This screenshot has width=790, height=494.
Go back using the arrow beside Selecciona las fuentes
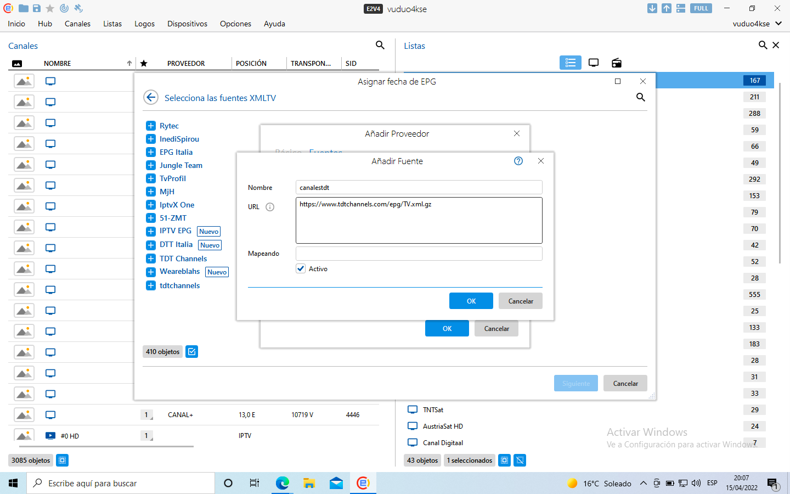151,98
